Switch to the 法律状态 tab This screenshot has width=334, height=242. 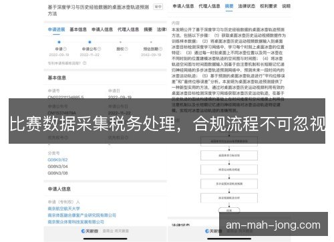pos(246,6)
